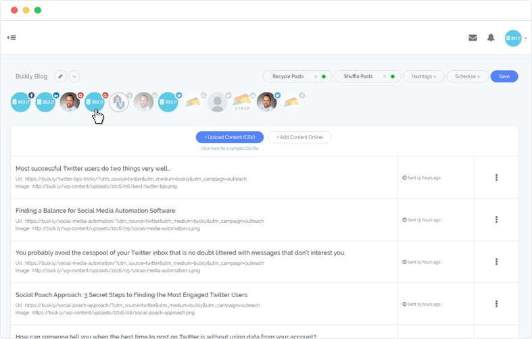Enable the faded colorful logo Google+ account

click(x=193, y=102)
